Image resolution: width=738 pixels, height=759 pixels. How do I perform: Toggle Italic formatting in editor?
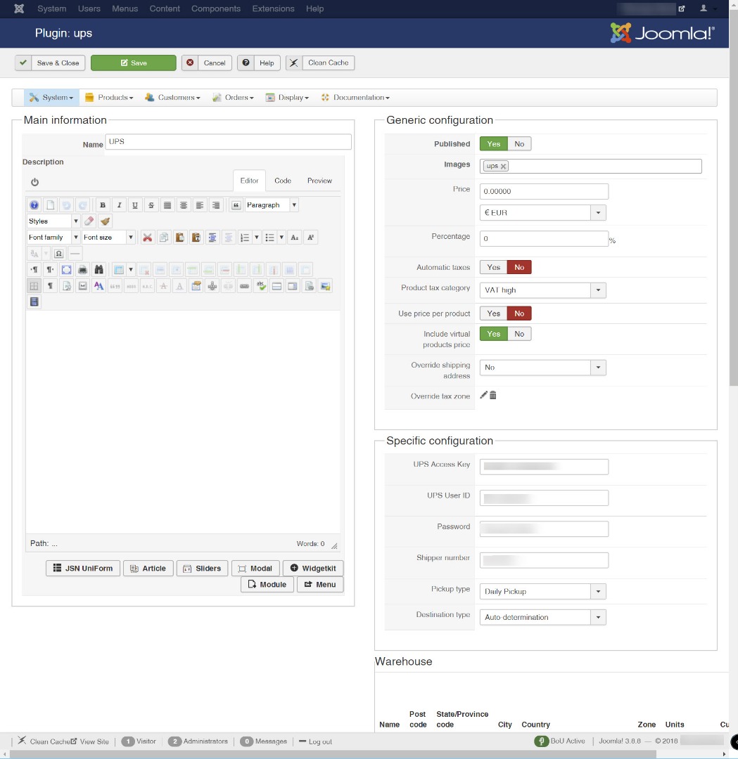(119, 205)
